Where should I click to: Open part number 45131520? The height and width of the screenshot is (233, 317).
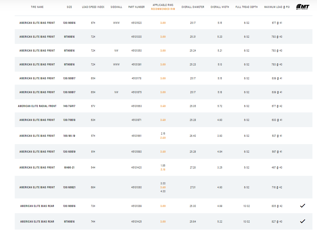[136, 23]
